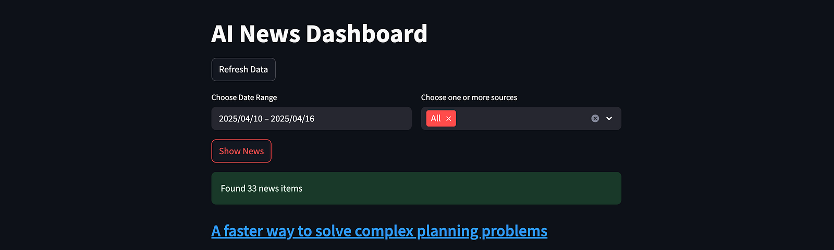Click the word 'Refresh' on the top button

click(233, 69)
